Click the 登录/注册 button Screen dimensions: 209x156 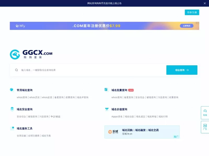click(192, 12)
